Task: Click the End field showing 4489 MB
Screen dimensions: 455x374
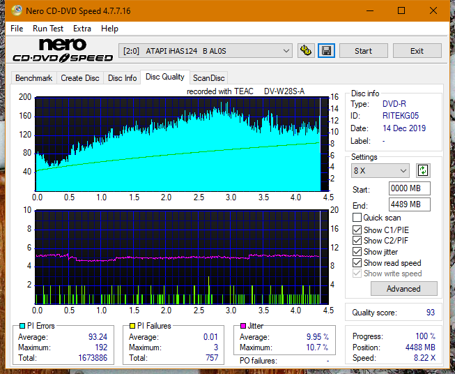Action: point(409,204)
